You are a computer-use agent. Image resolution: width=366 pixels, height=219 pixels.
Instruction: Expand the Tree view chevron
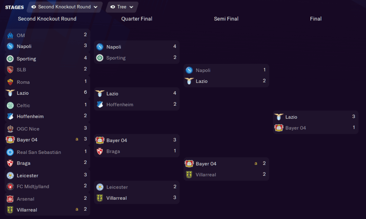tap(131, 7)
